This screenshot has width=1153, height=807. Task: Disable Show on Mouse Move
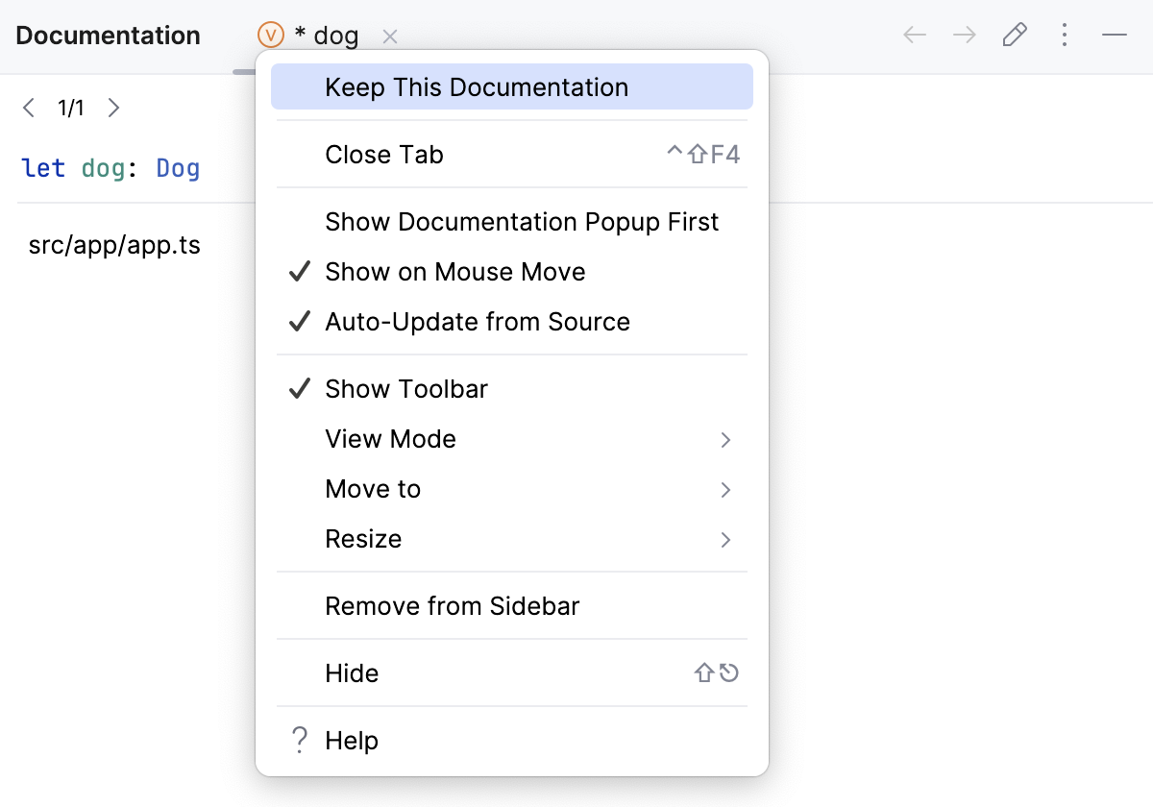pyautogui.click(x=454, y=272)
